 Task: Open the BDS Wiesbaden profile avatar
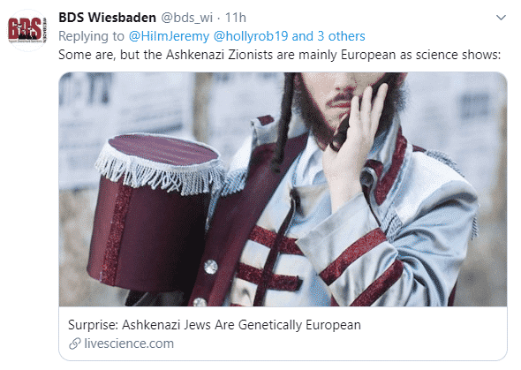tap(28, 30)
